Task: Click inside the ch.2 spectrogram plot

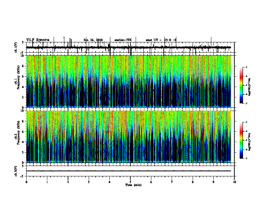Action: pos(129,137)
